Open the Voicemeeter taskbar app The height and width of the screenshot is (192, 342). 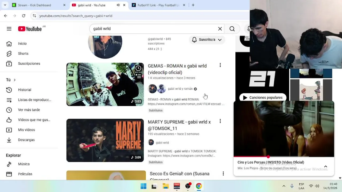click(x=177, y=186)
